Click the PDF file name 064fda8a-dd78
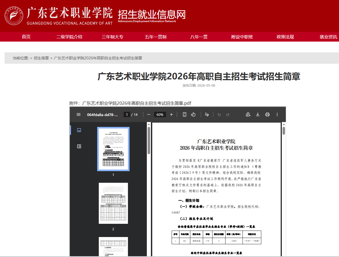Viewport: 339px width, 257px height. click(103, 114)
